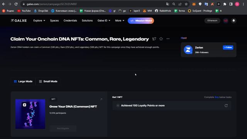
Task: Share the campaign on Twitter
Action: [x=154, y=39]
